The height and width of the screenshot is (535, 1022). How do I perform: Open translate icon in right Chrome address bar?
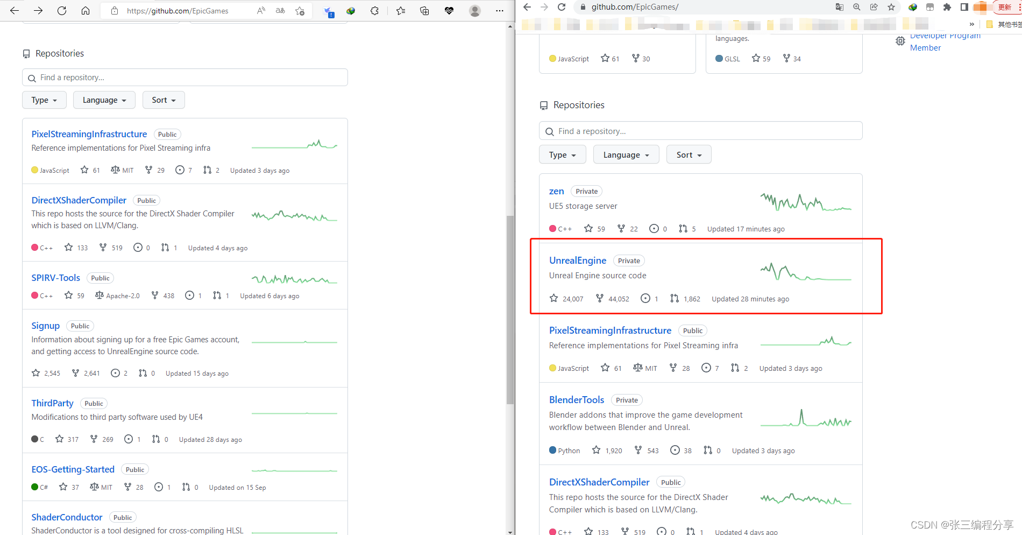(840, 7)
